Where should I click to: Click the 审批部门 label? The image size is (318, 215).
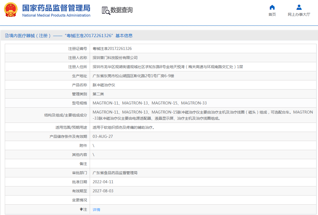tap(80, 173)
